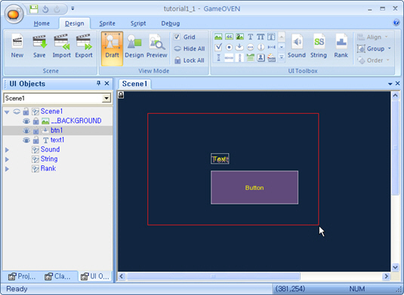Click the Rank toolbox icon

tap(341, 46)
